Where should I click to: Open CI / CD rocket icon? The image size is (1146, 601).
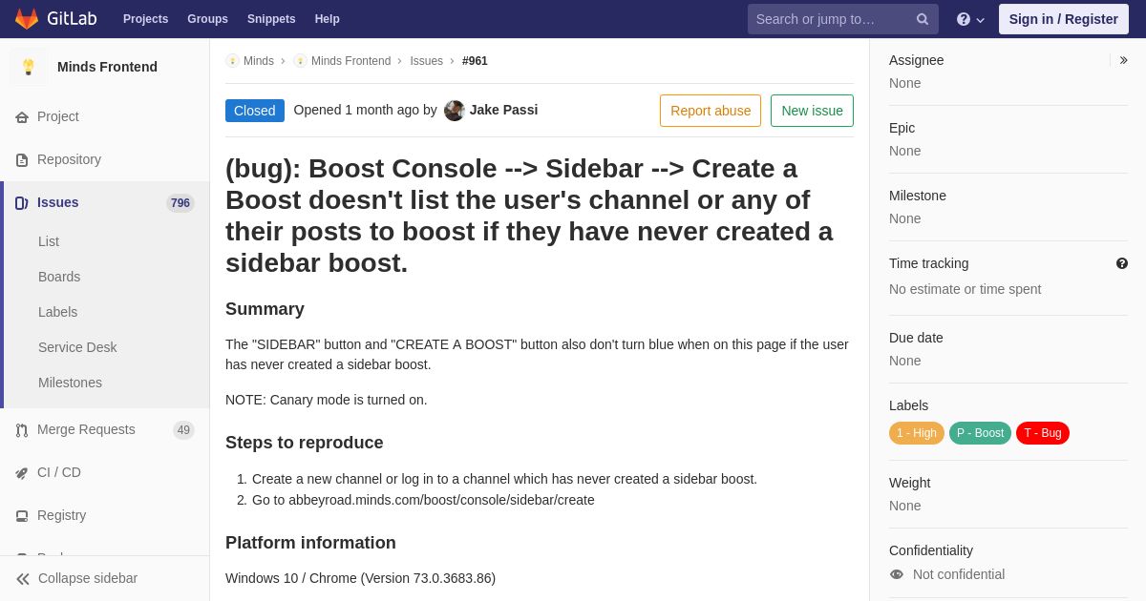tap(22, 473)
